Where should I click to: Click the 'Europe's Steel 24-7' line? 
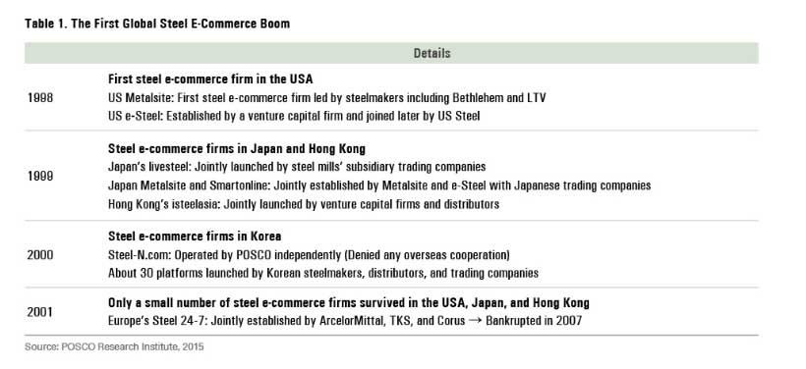point(345,321)
